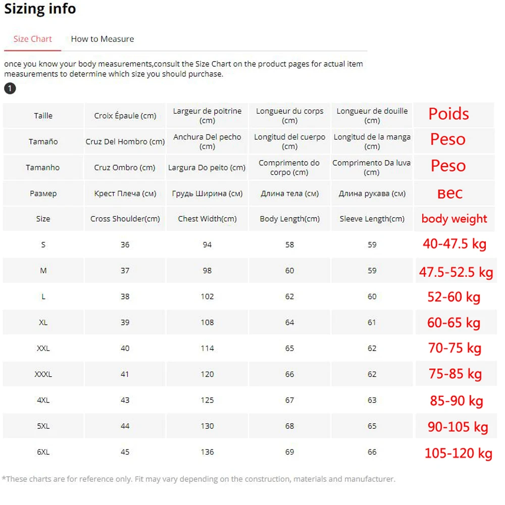Select the Tamanho header cell

43,168
